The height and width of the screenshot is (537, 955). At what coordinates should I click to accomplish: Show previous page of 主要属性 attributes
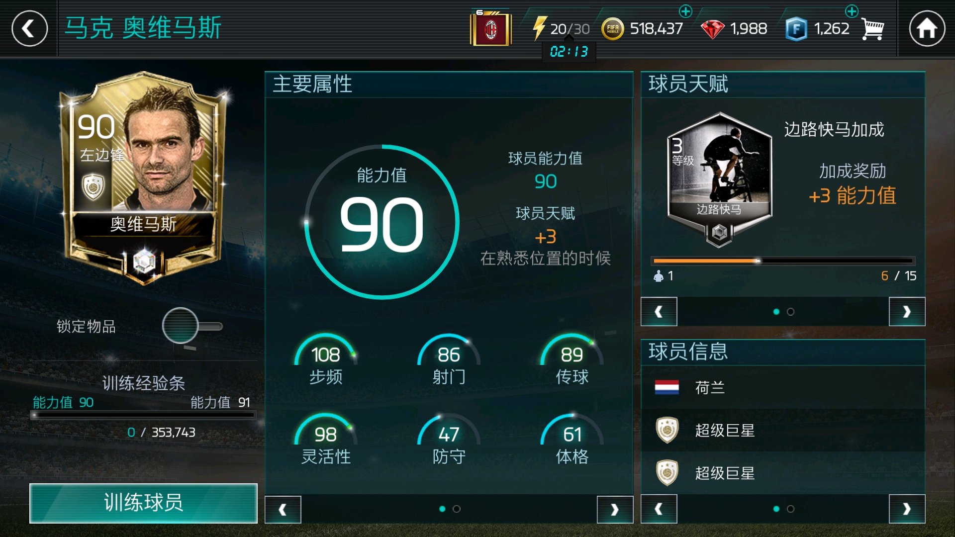click(x=283, y=509)
